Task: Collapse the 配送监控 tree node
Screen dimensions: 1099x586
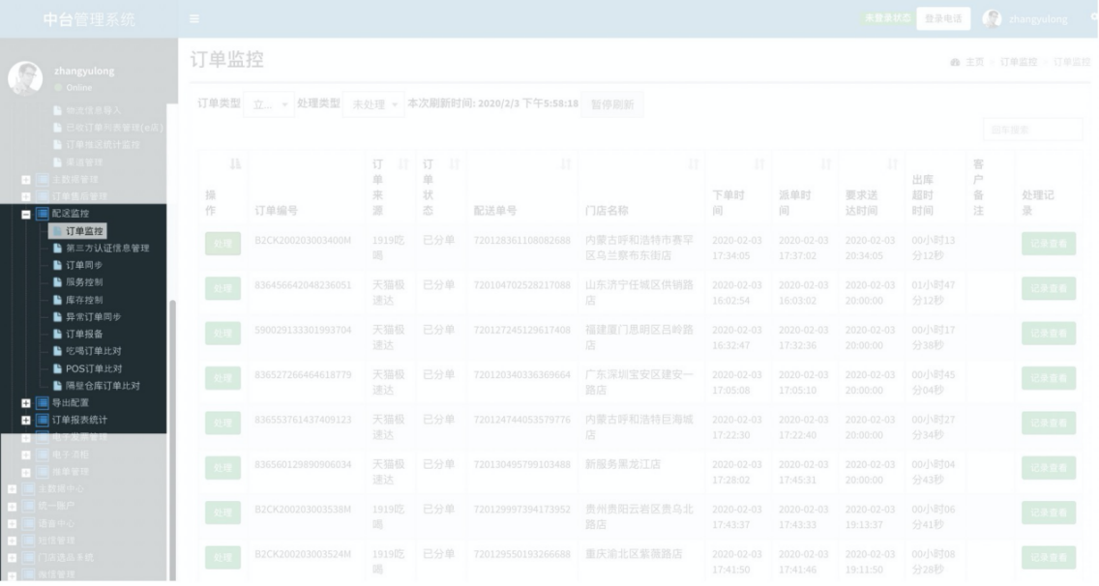Action: (x=26, y=214)
